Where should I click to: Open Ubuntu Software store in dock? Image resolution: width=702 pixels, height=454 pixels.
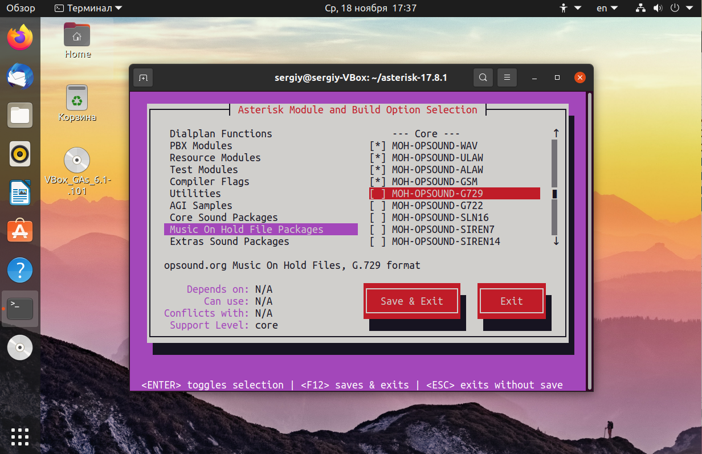20,231
